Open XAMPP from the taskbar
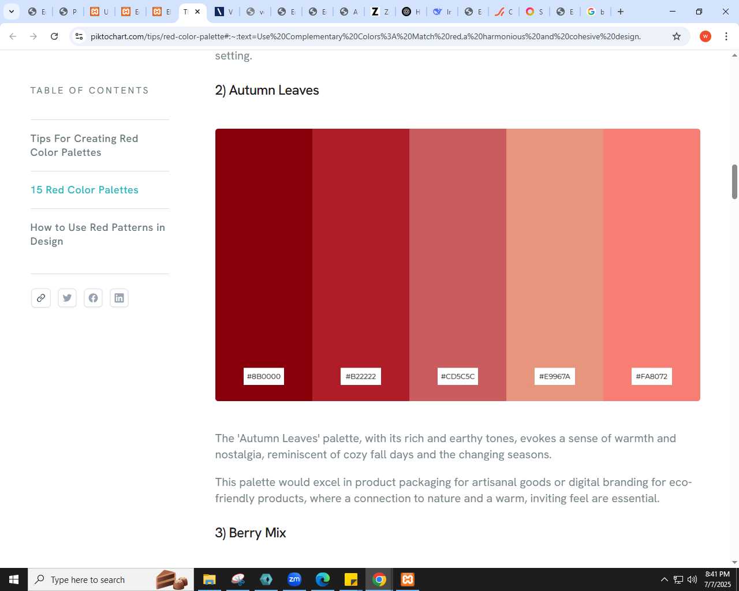The image size is (739, 591). click(x=408, y=579)
